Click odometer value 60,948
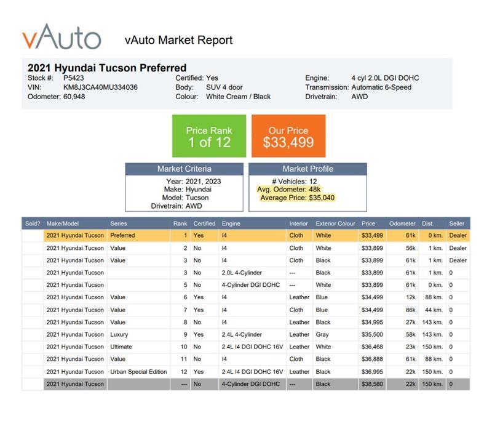492x434 pixels. pos(74,97)
